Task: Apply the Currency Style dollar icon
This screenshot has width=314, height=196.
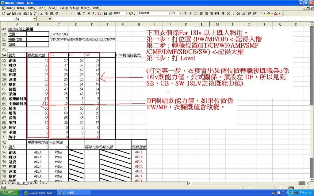Action: tap(223, 13)
